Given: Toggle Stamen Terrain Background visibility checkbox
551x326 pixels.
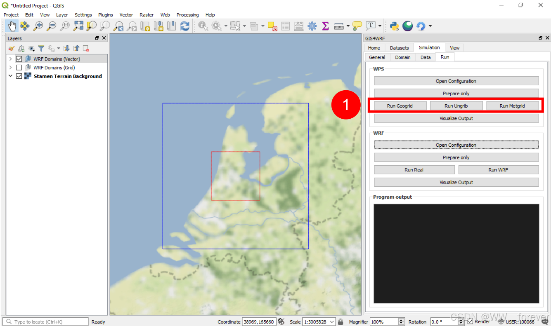Looking at the screenshot, I should [x=19, y=76].
